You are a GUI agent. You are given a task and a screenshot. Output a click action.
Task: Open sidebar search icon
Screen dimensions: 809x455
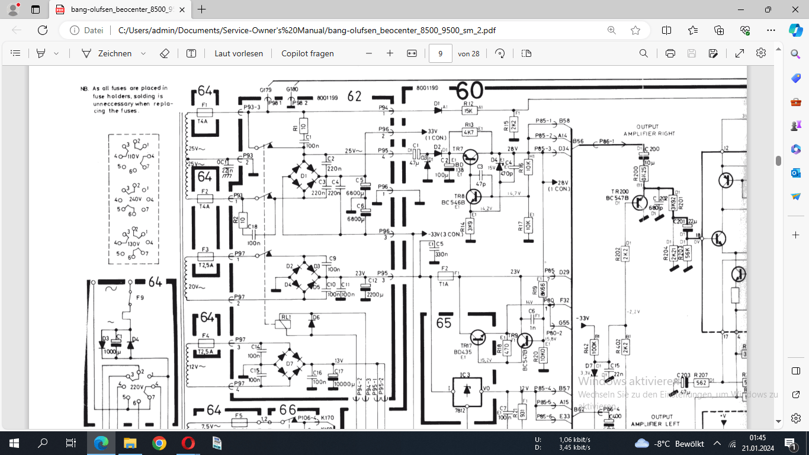tap(795, 54)
